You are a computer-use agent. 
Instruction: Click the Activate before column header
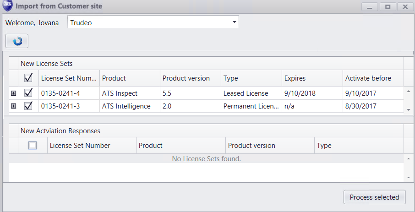tap(368, 78)
